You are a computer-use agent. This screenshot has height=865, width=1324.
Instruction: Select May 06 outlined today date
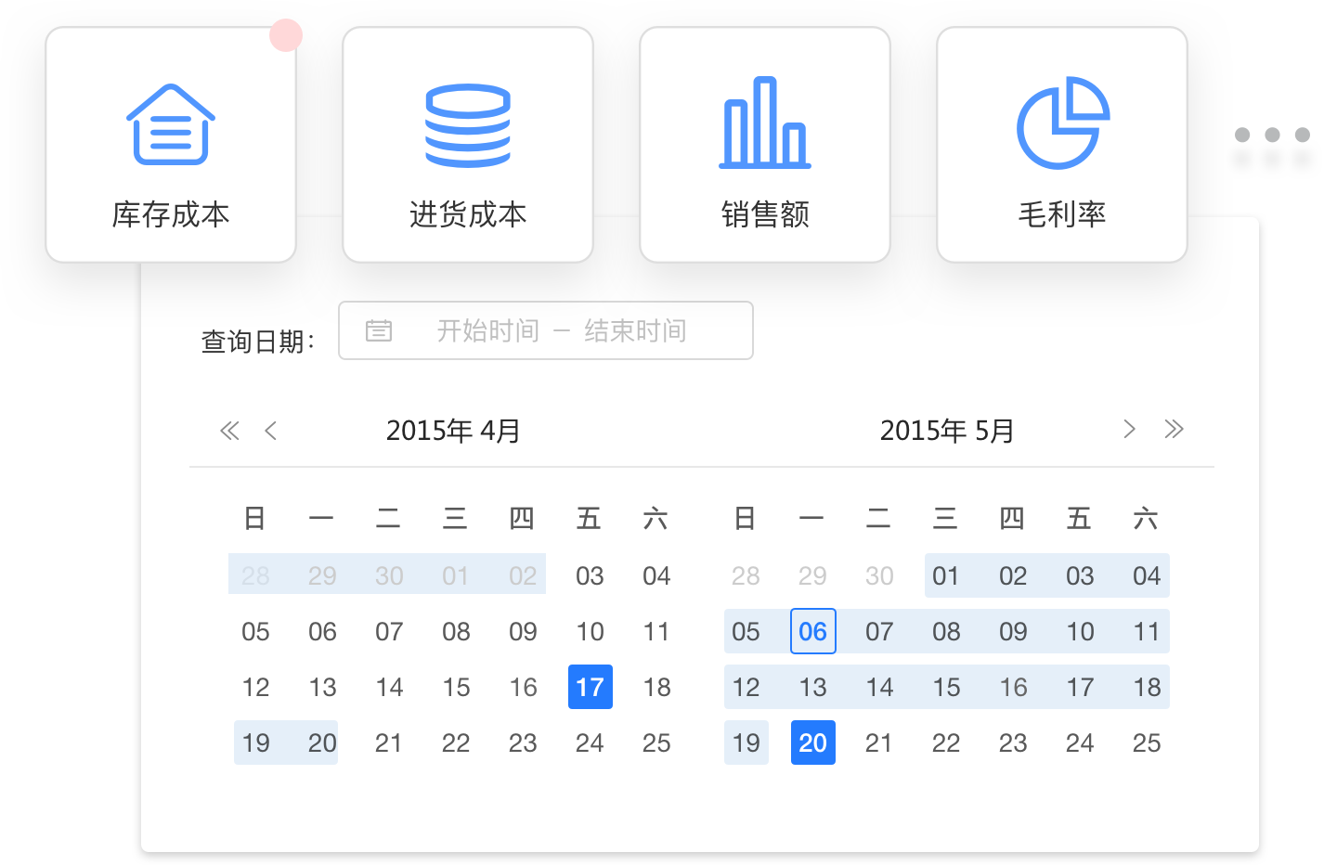coord(813,631)
